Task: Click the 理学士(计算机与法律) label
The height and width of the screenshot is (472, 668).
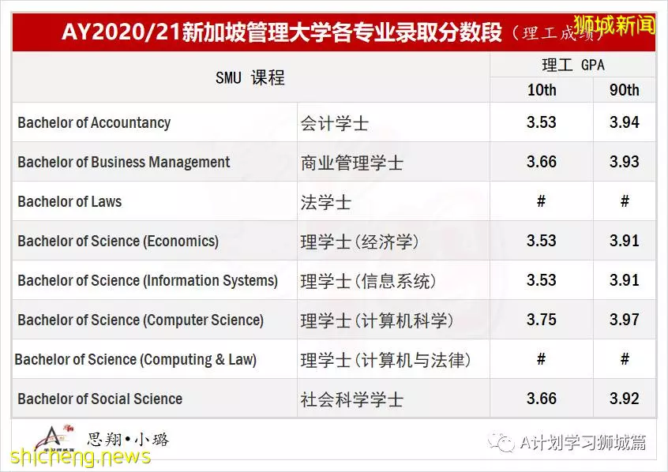Action: 386,361
